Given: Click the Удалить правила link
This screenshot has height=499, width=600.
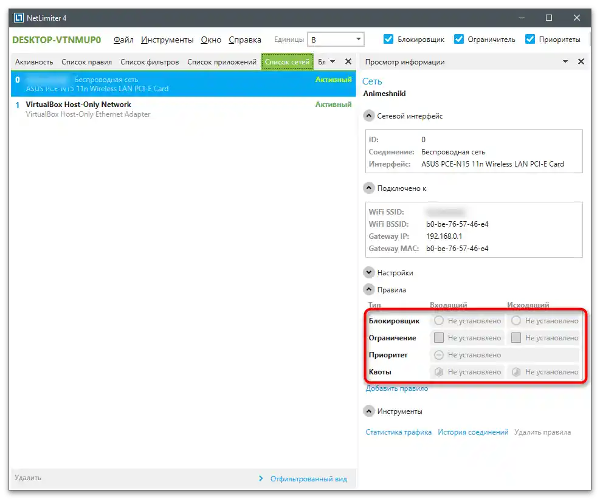Looking at the screenshot, I should (542, 432).
